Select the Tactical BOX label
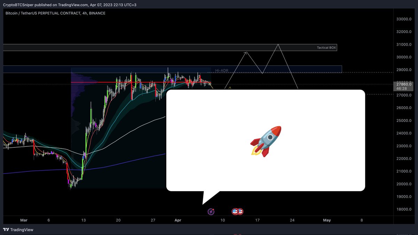 [x=326, y=48]
